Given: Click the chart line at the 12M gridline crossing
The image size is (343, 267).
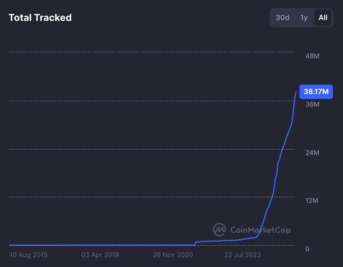Looking at the screenshot, I should coord(272,197).
